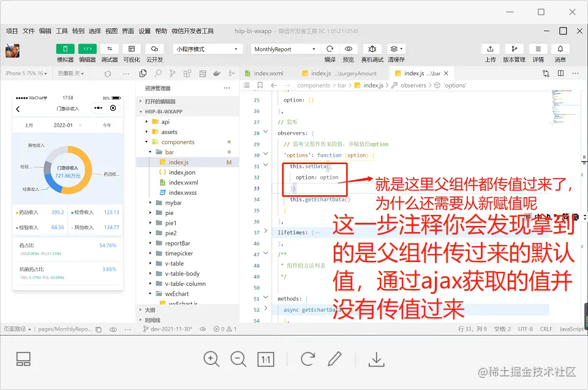The image size is (588, 390).
Task: Open simulator capsule more dots
Action: (x=98, y=108)
